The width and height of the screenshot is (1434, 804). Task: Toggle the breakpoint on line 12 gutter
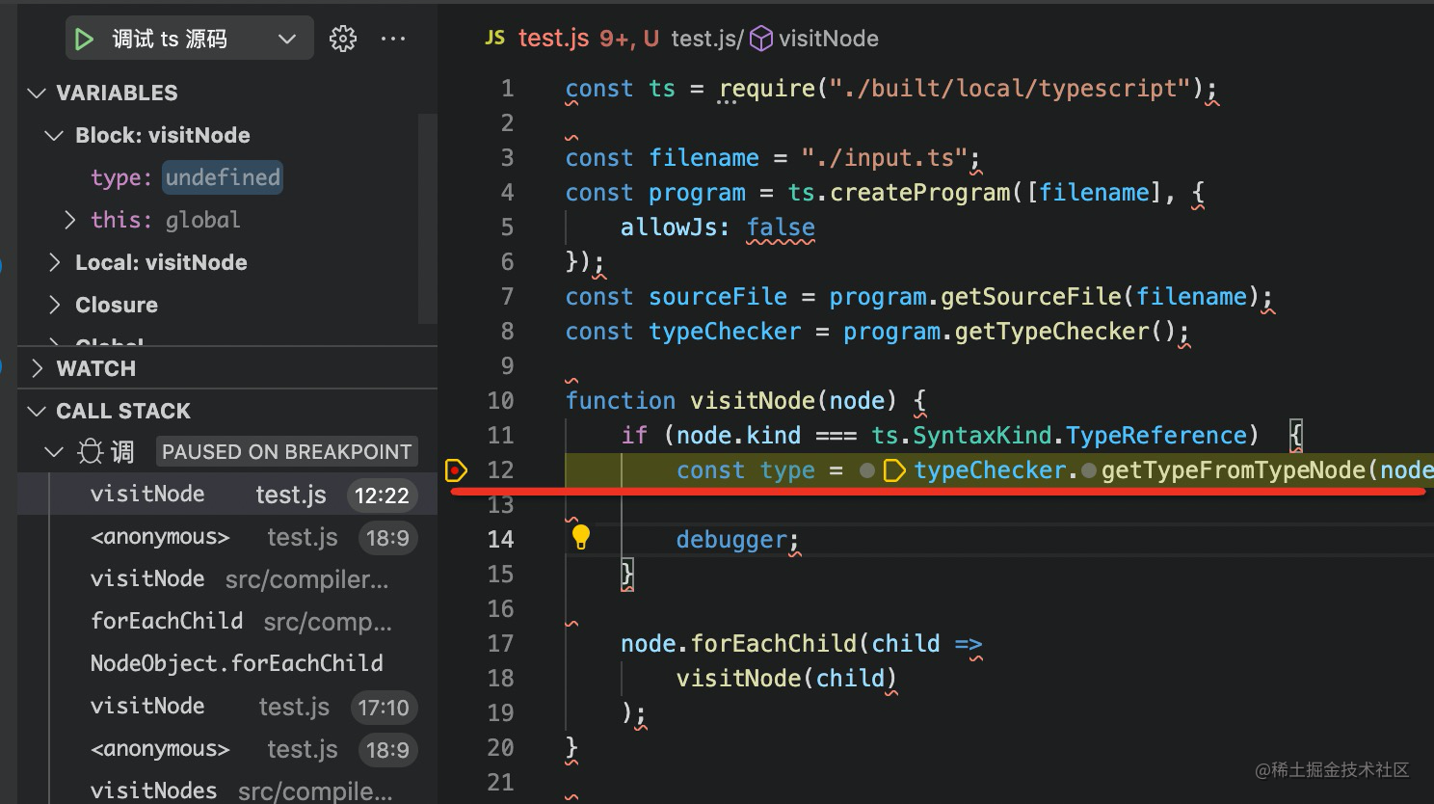(456, 470)
